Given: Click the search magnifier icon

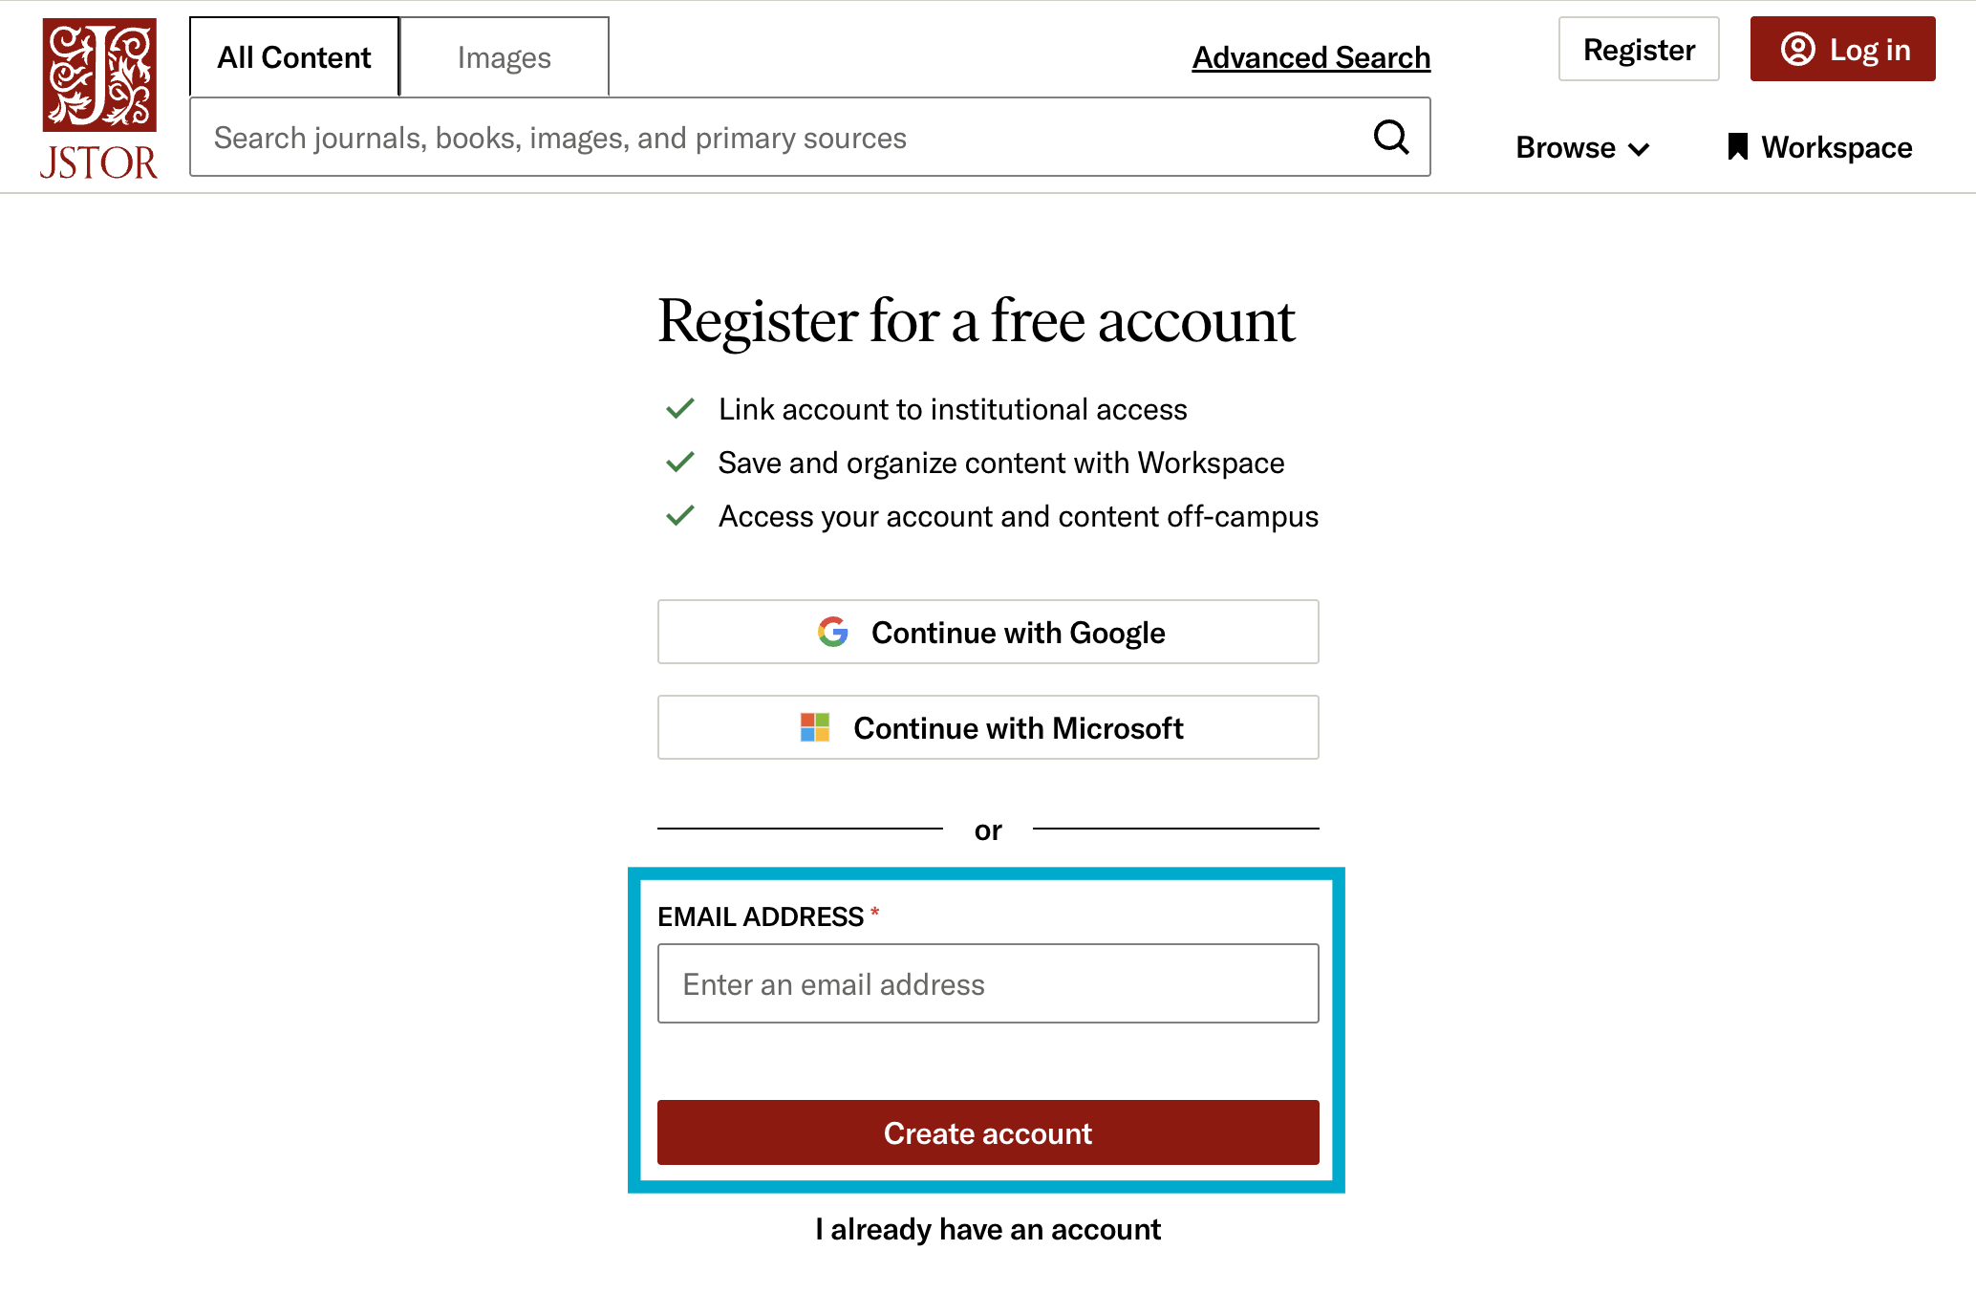Looking at the screenshot, I should click(x=1390, y=137).
